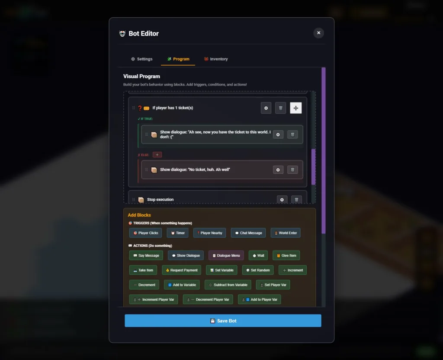Add a Show Dialogue action block
443x360 pixels.
186,255
